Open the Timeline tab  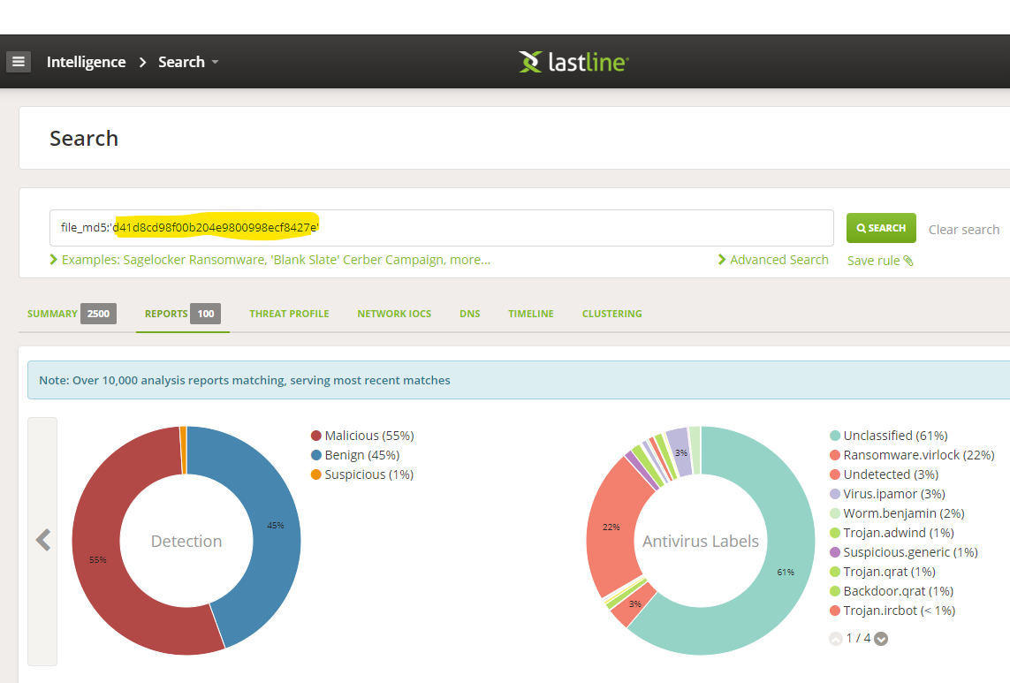tap(531, 314)
